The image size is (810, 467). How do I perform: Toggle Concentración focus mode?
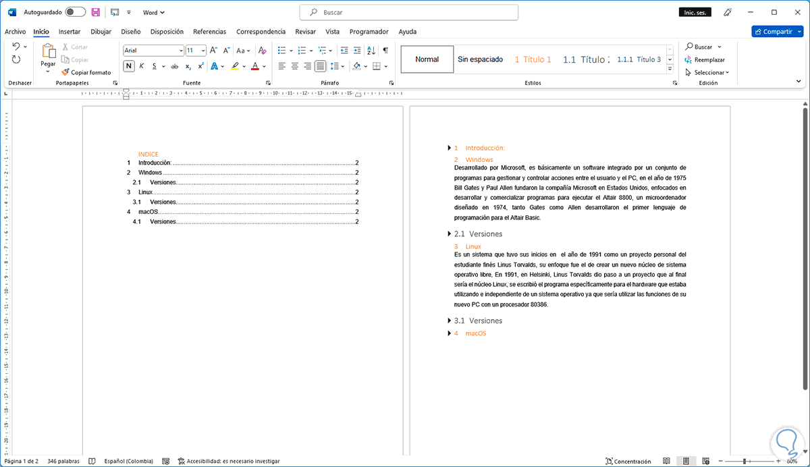coord(629,461)
